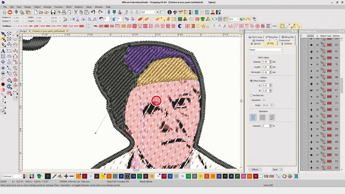Screen dimensions: 345x194
Task: Adjust the Random percent stepper
Action: (x=270, y=126)
